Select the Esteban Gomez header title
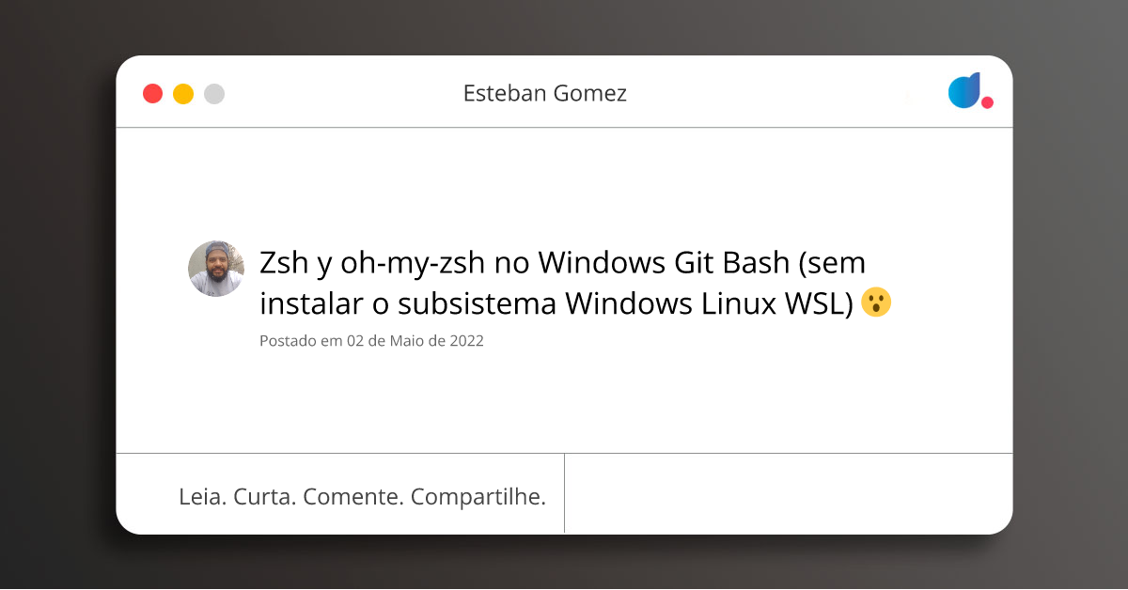Screen dimensions: 1128x590 (x=544, y=93)
